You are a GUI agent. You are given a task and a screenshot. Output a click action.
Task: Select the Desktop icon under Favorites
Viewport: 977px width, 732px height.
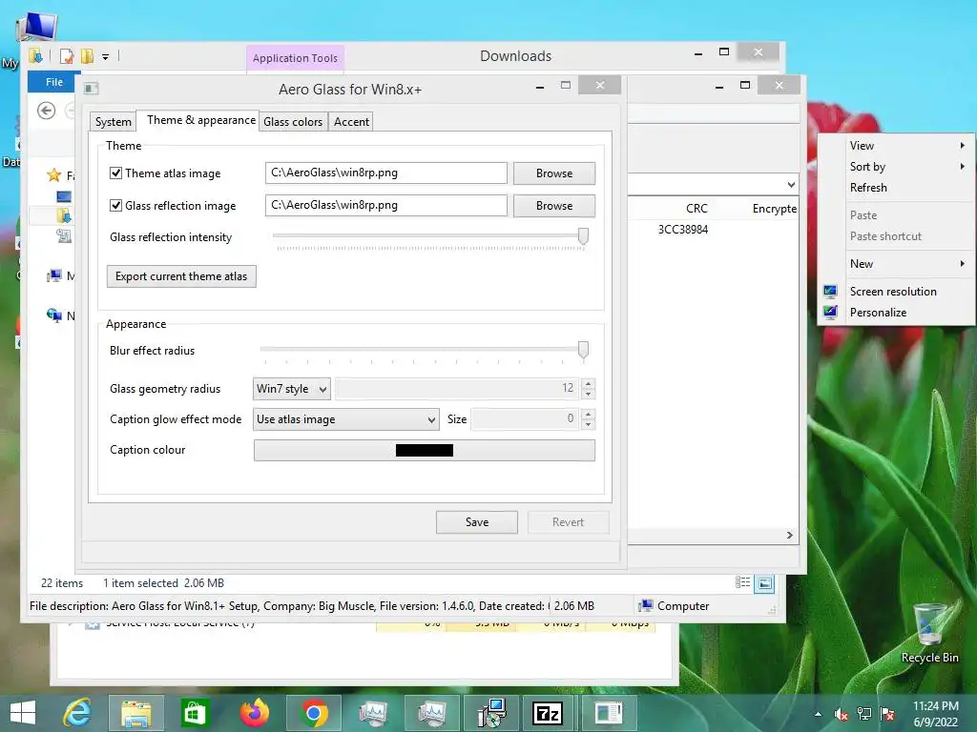point(64,196)
